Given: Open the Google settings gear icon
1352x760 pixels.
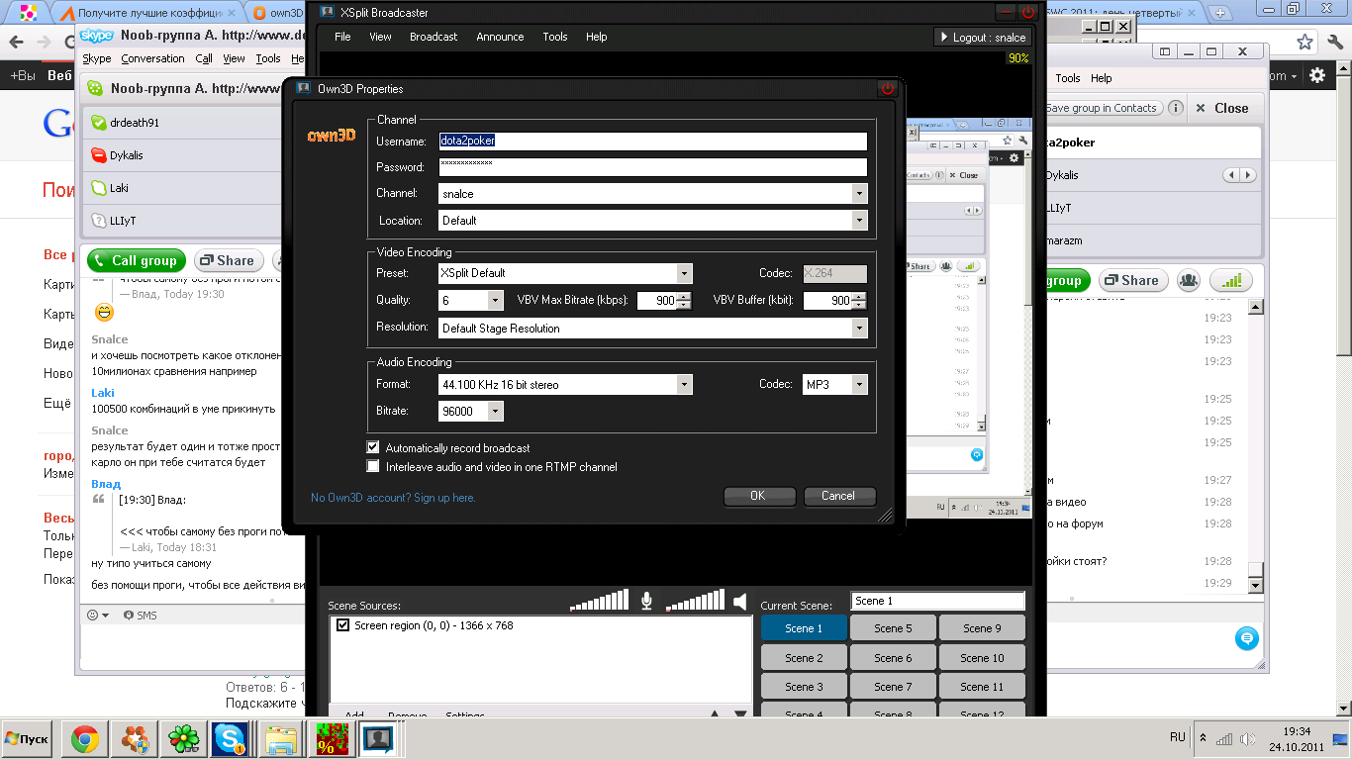Looking at the screenshot, I should (1317, 75).
